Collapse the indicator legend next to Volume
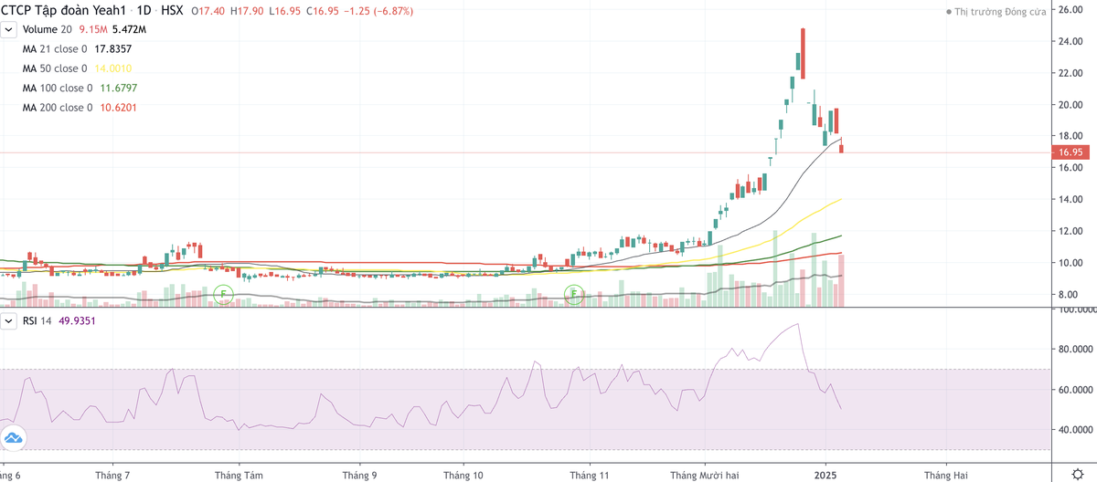The image size is (1097, 482). click(x=9, y=29)
